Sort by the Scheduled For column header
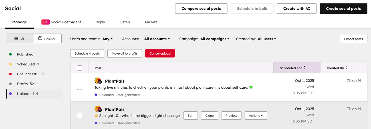 [297, 68]
